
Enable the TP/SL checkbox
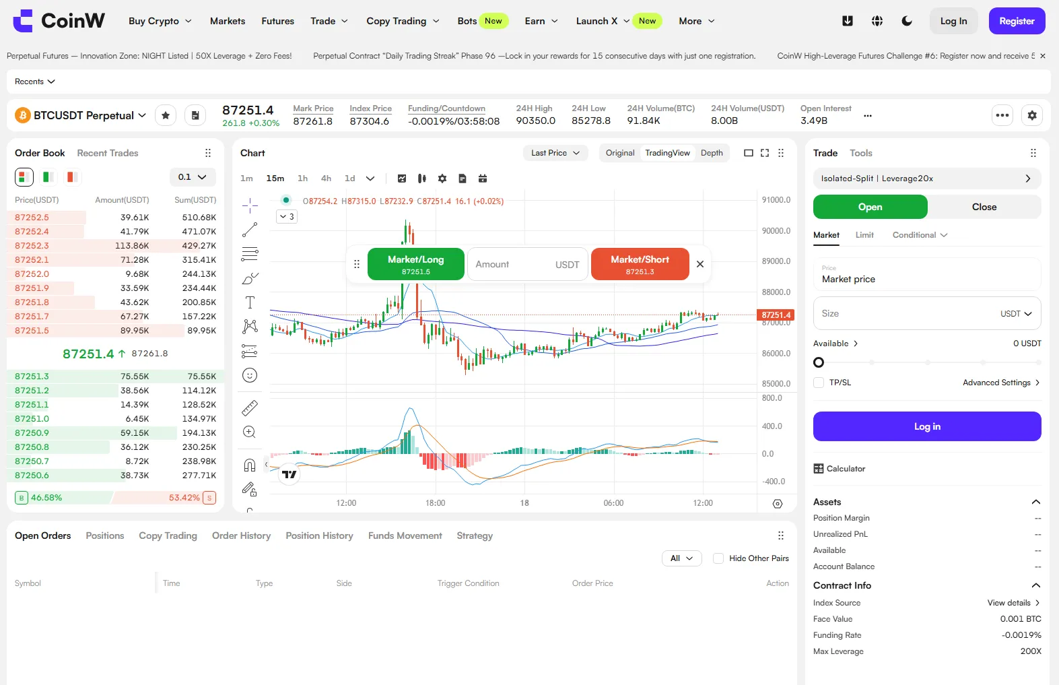tap(819, 383)
